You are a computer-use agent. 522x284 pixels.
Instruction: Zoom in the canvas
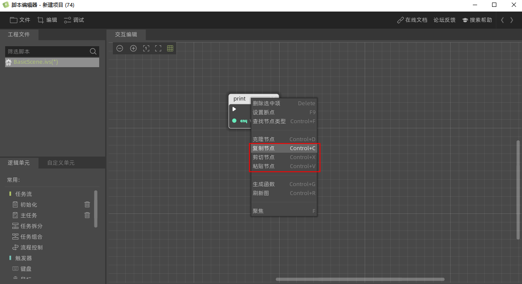tap(133, 48)
